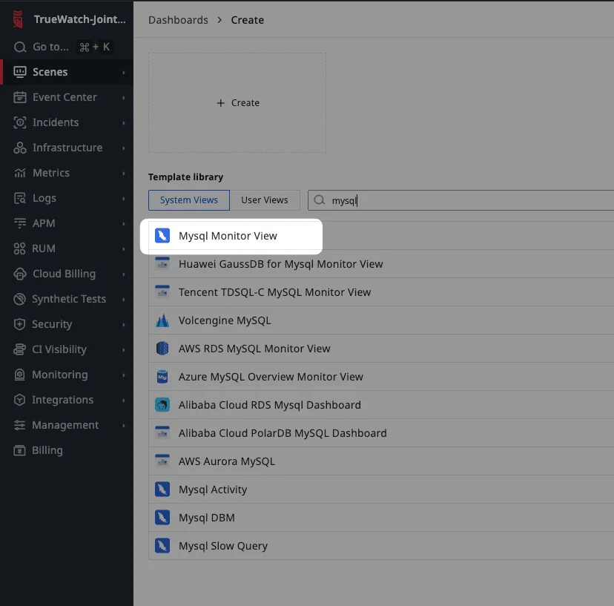Click the Integrations hexagon icon
Screen dimensions: 614x606
pos(19,400)
